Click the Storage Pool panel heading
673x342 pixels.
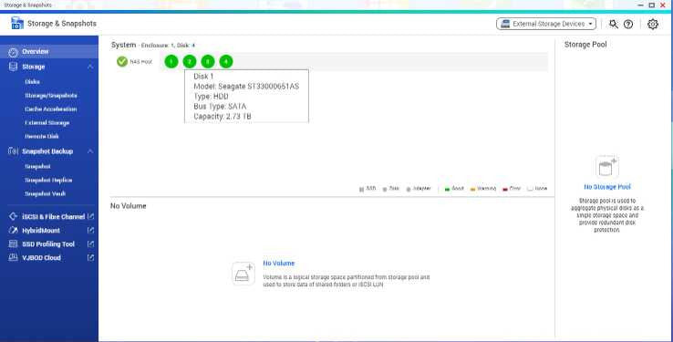tap(585, 44)
